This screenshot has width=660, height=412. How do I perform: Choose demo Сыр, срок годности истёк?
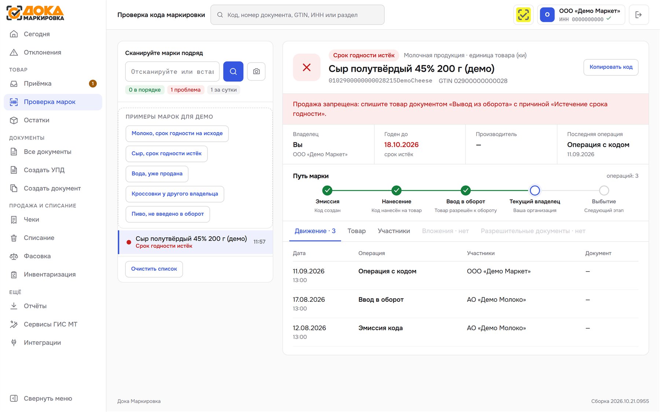(x=166, y=153)
